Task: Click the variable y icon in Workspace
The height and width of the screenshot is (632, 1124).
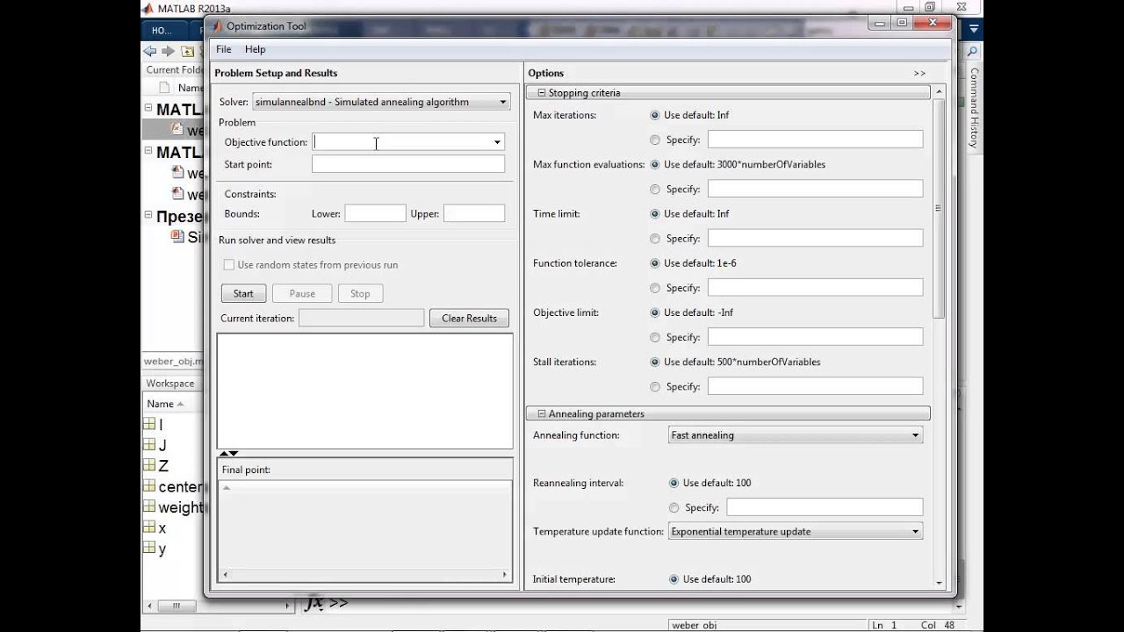Action: click(x=149, y=549)
